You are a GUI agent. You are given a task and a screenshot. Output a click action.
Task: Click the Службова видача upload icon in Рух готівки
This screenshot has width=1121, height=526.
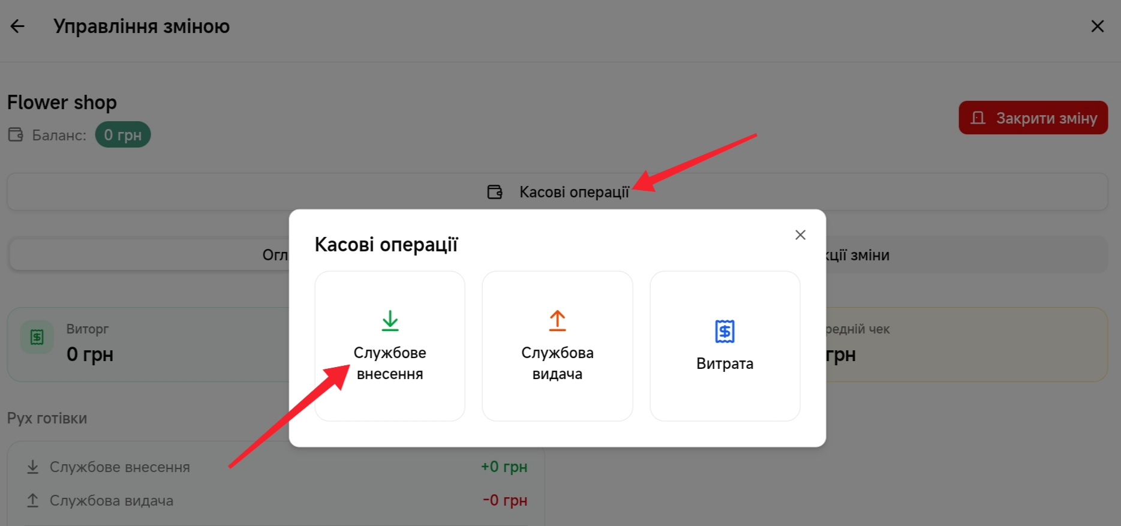coord(33,500)
